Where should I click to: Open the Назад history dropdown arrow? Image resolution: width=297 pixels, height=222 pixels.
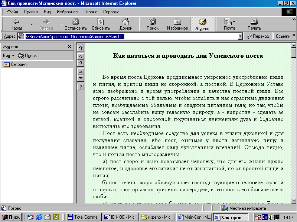coord(31,24)
